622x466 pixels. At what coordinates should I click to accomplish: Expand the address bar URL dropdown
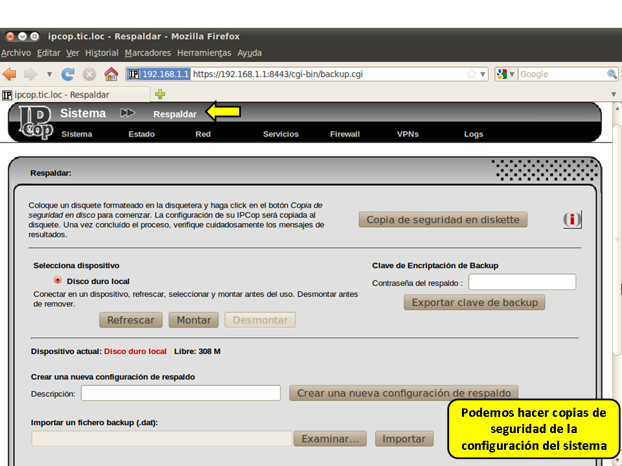(483, 74)
